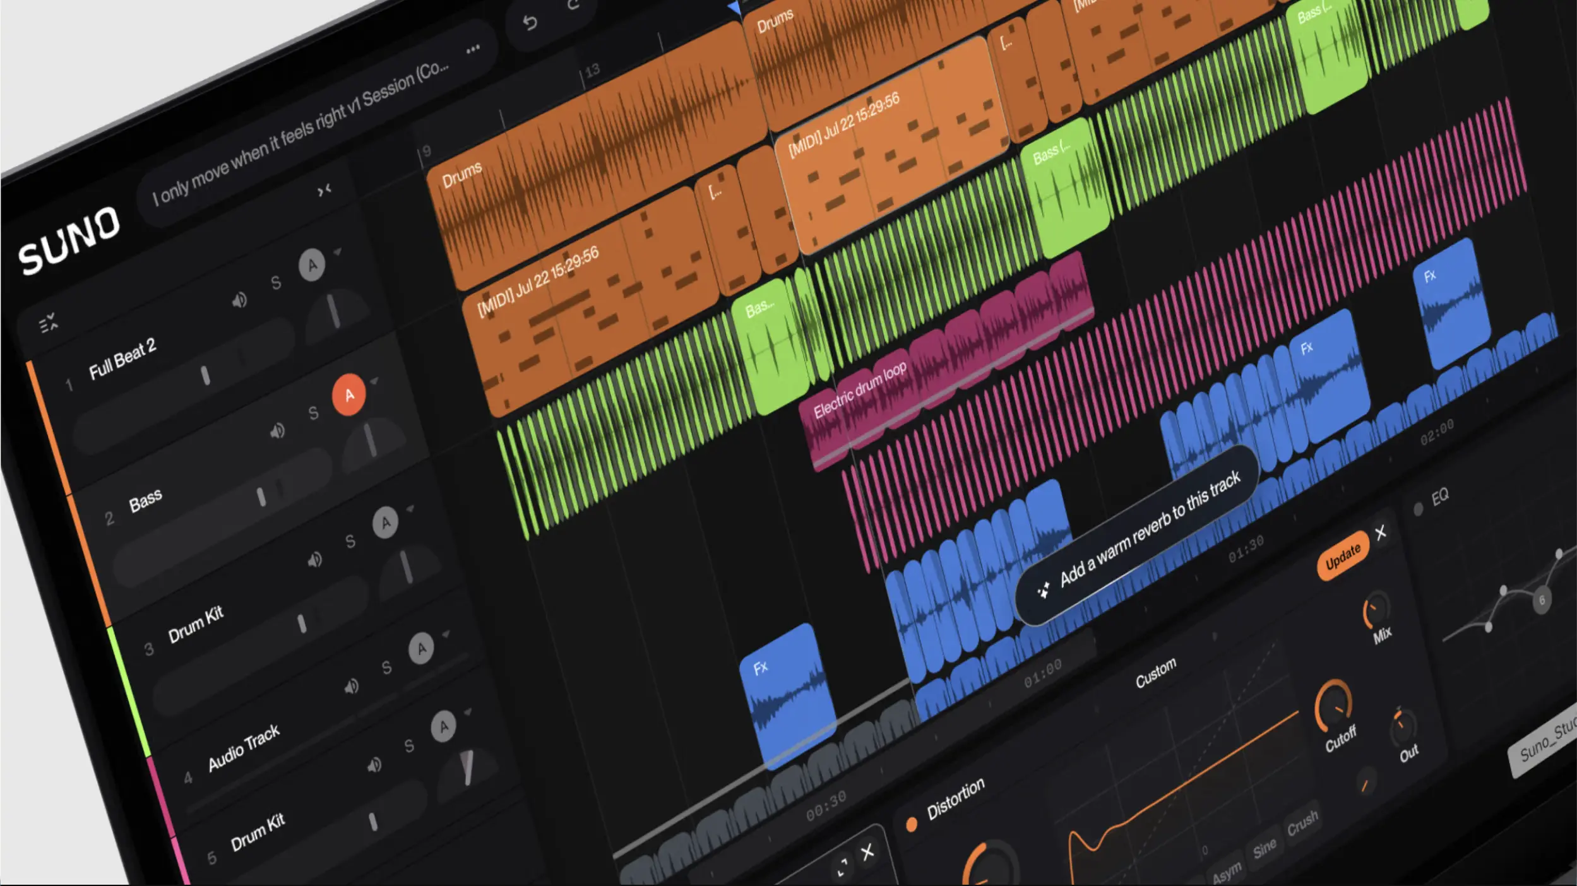Image resolution: width=1577 pixels, height=886 pixels.
Task: Select the Bass track name
Action: click(145, 501)
